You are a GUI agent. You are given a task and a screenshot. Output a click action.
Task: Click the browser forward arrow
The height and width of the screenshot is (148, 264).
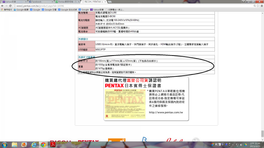(x=6, y=6)
